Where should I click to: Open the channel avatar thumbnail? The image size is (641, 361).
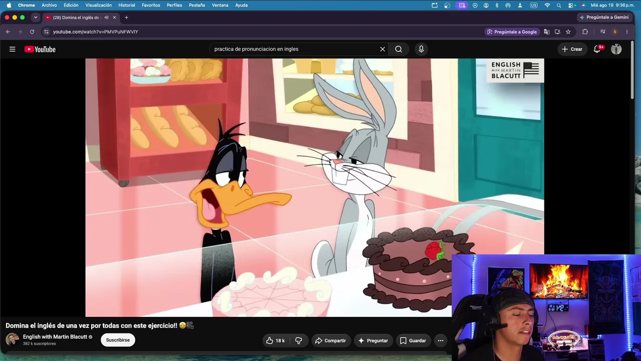click(12, 339)
